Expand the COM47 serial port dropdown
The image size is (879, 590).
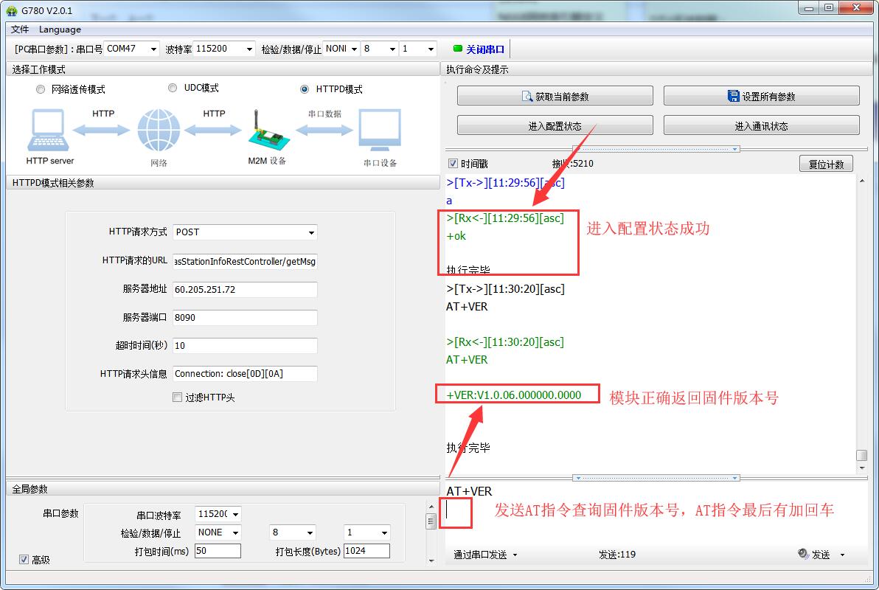(153, 49)
